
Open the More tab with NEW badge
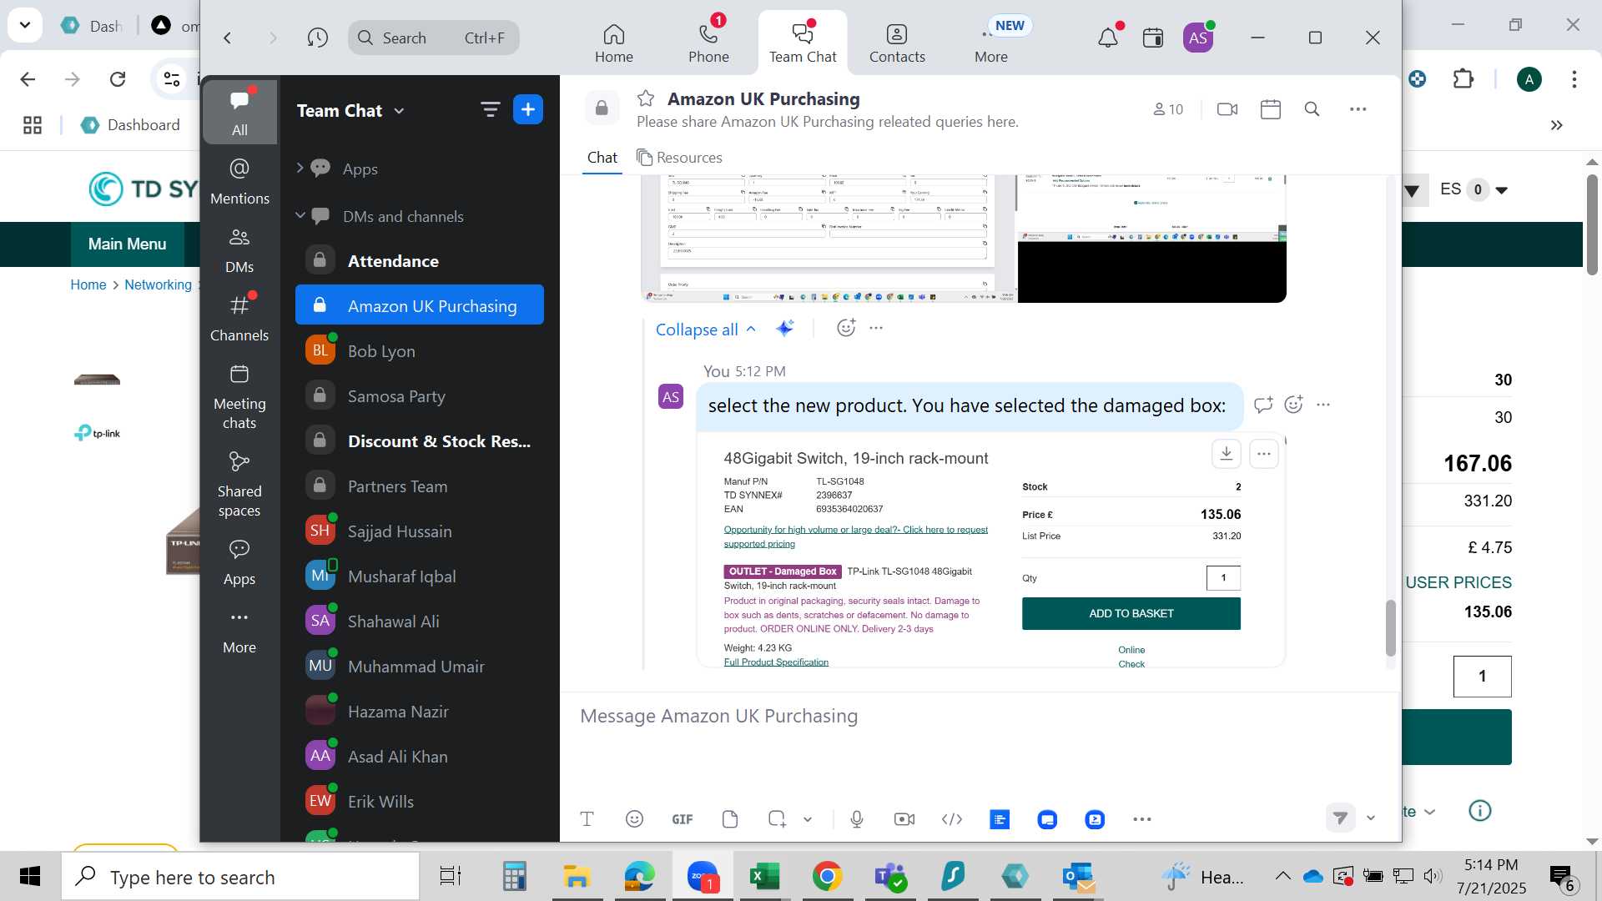pos(991,43)
